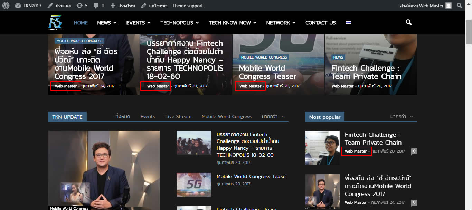Click comment count on พี่จอห์น popular post
Screen dimensions: 472x210
coord(414,202)
